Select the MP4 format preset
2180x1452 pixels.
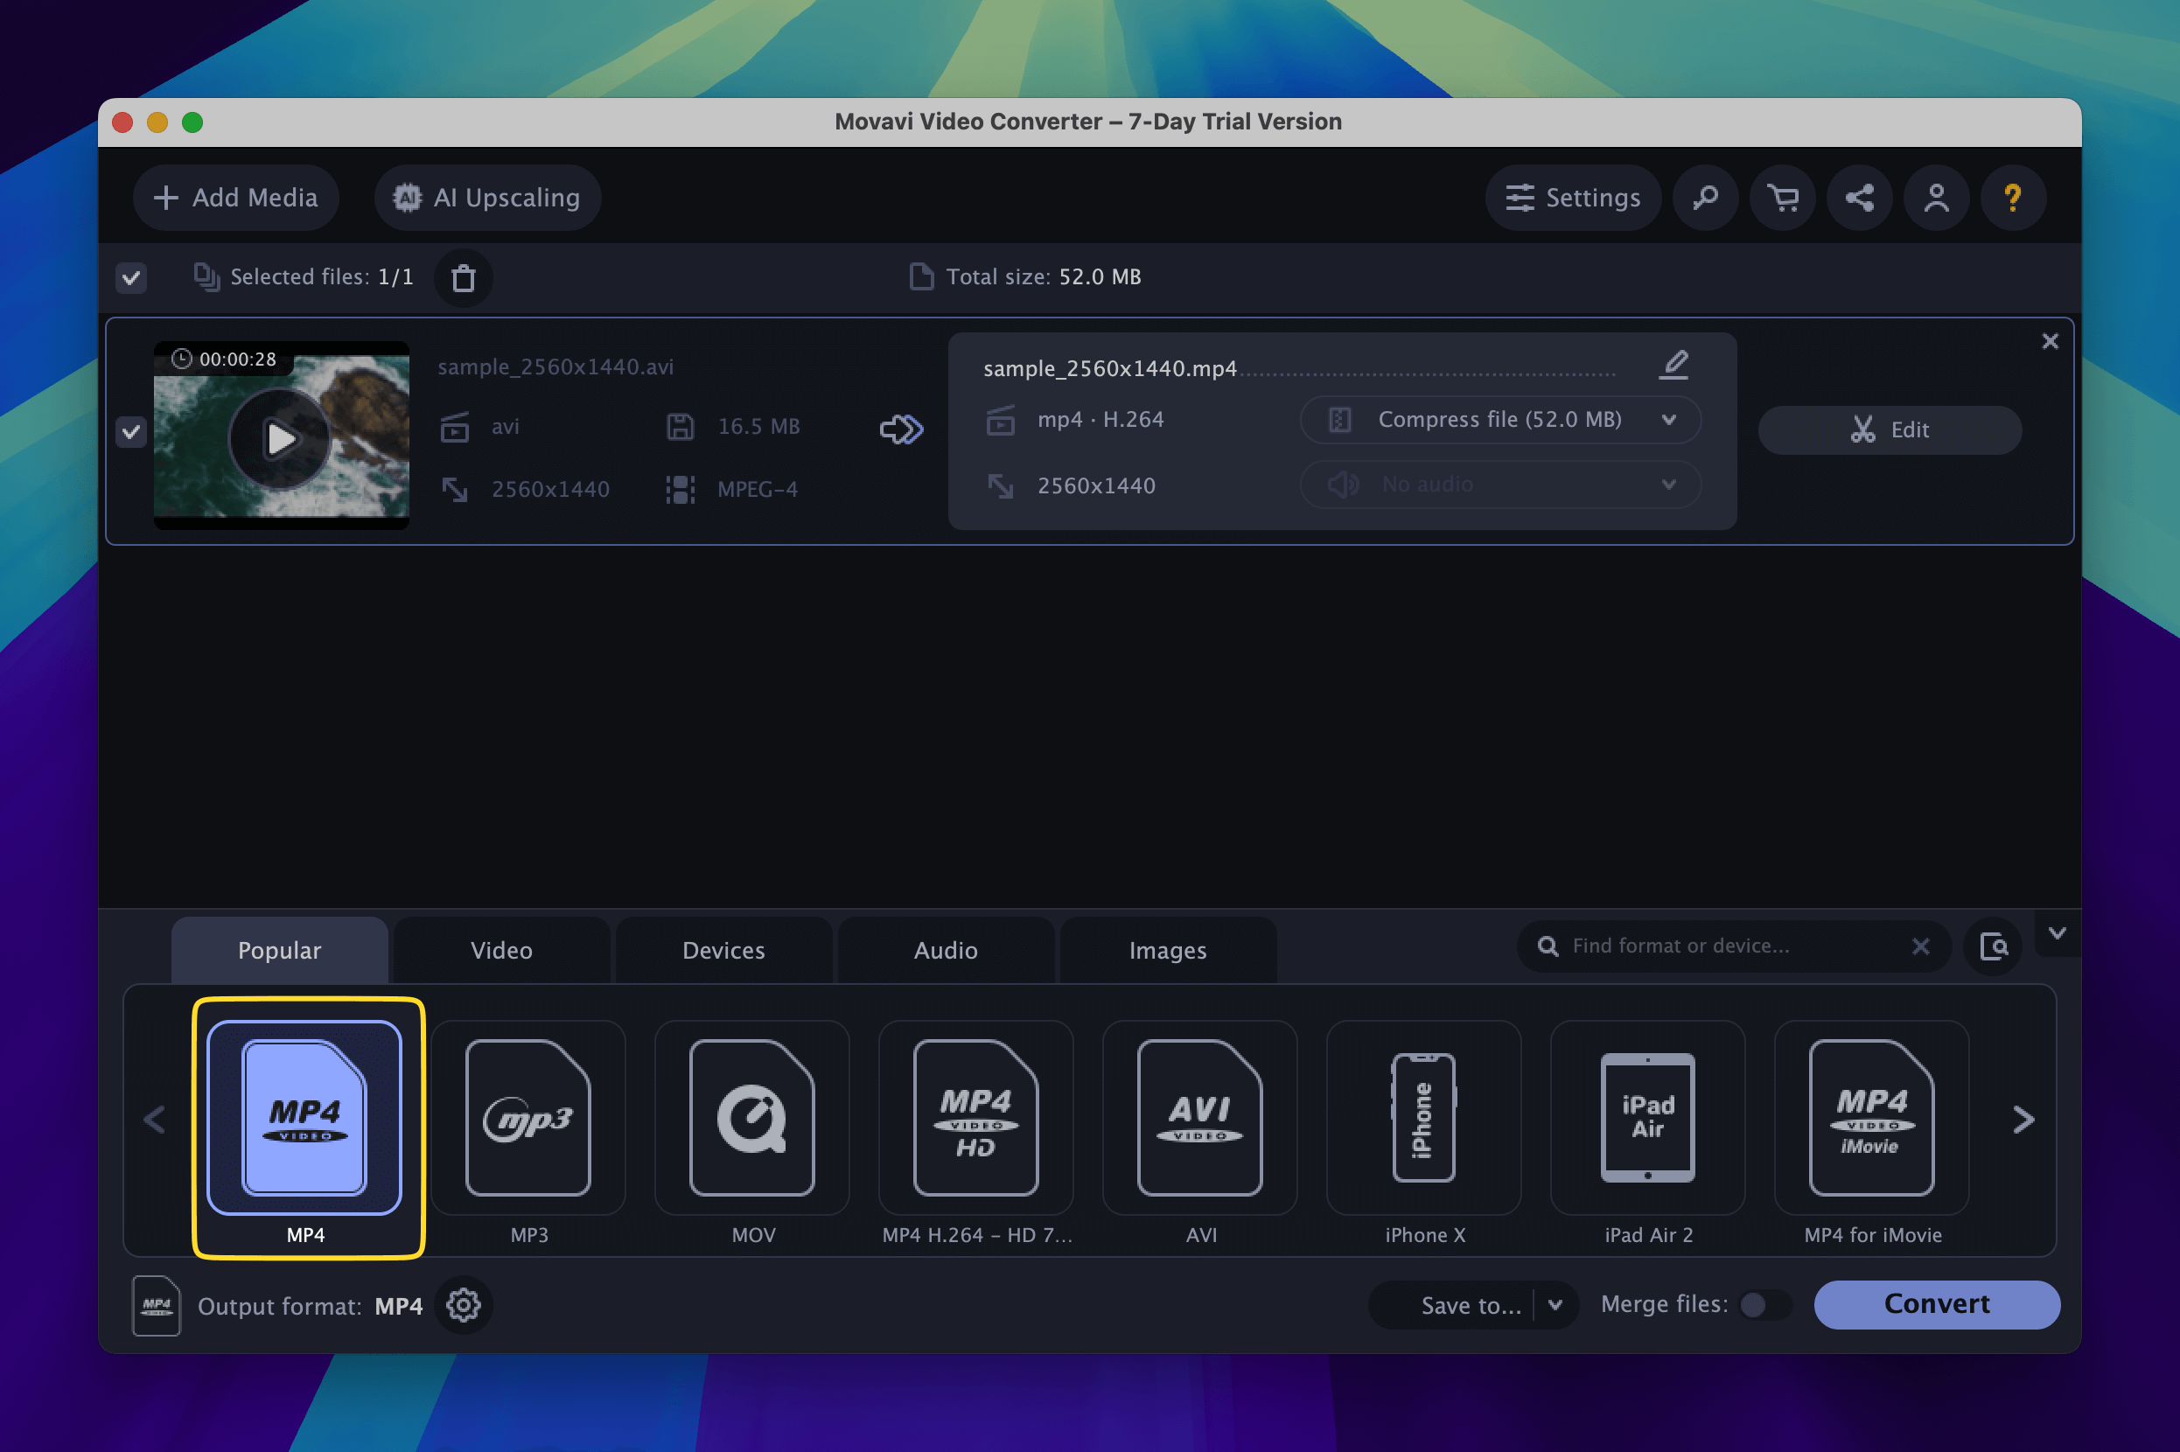[x=304, y=1118]
